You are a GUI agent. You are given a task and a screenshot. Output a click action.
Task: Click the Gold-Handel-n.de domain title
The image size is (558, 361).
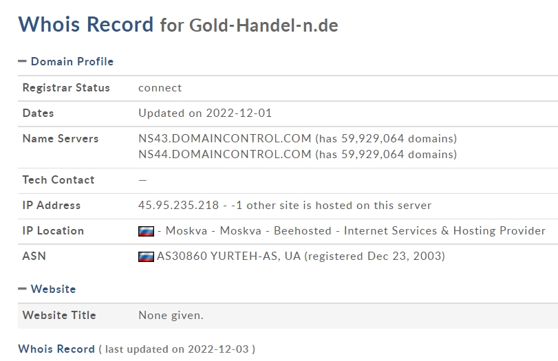264,25
